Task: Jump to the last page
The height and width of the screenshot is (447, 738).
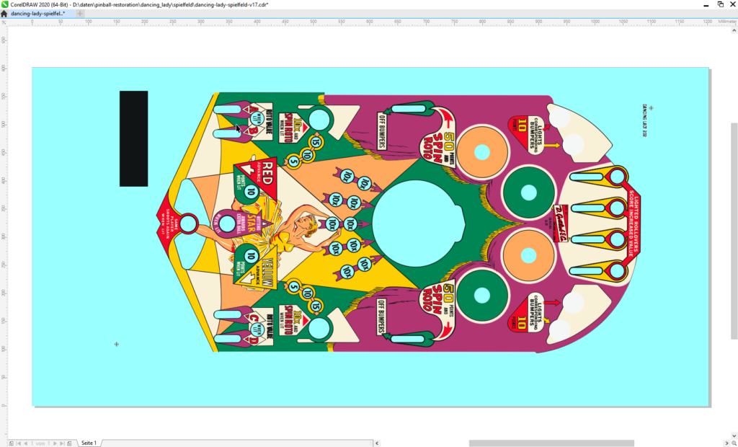Action: (x=62, y=443)
